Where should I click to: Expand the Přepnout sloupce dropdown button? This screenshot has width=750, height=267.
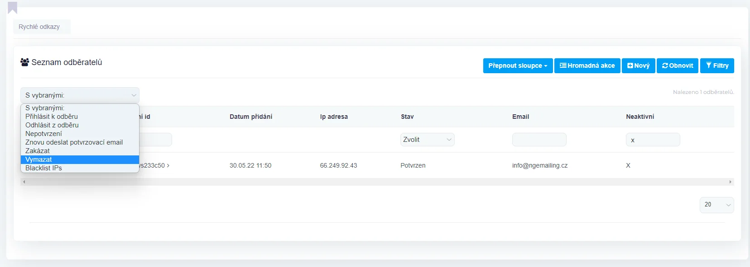[518, 66]
